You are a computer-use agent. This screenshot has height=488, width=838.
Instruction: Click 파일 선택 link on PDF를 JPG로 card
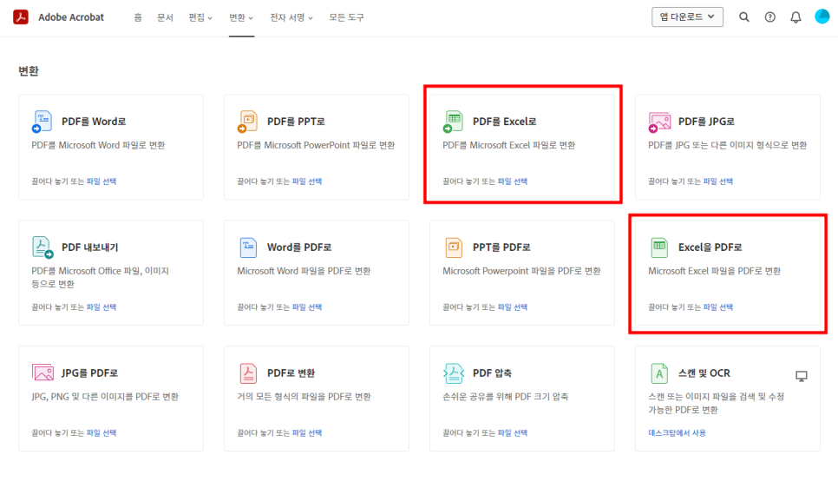718,181
